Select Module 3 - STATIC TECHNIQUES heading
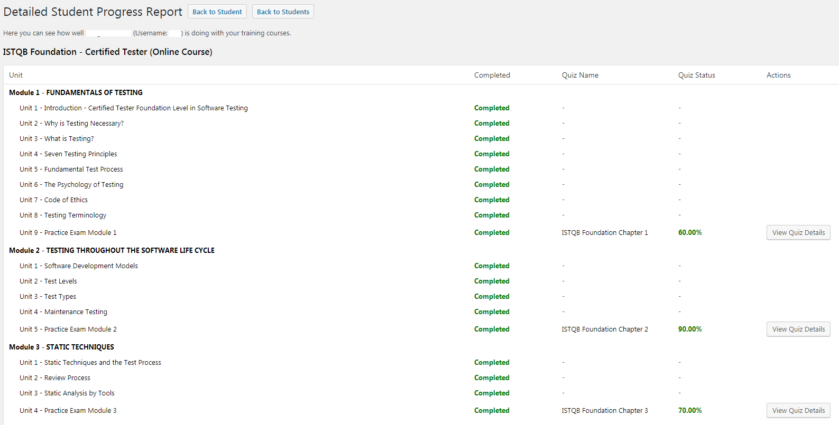This screenshot has width=839, height=425. (61, 347)
